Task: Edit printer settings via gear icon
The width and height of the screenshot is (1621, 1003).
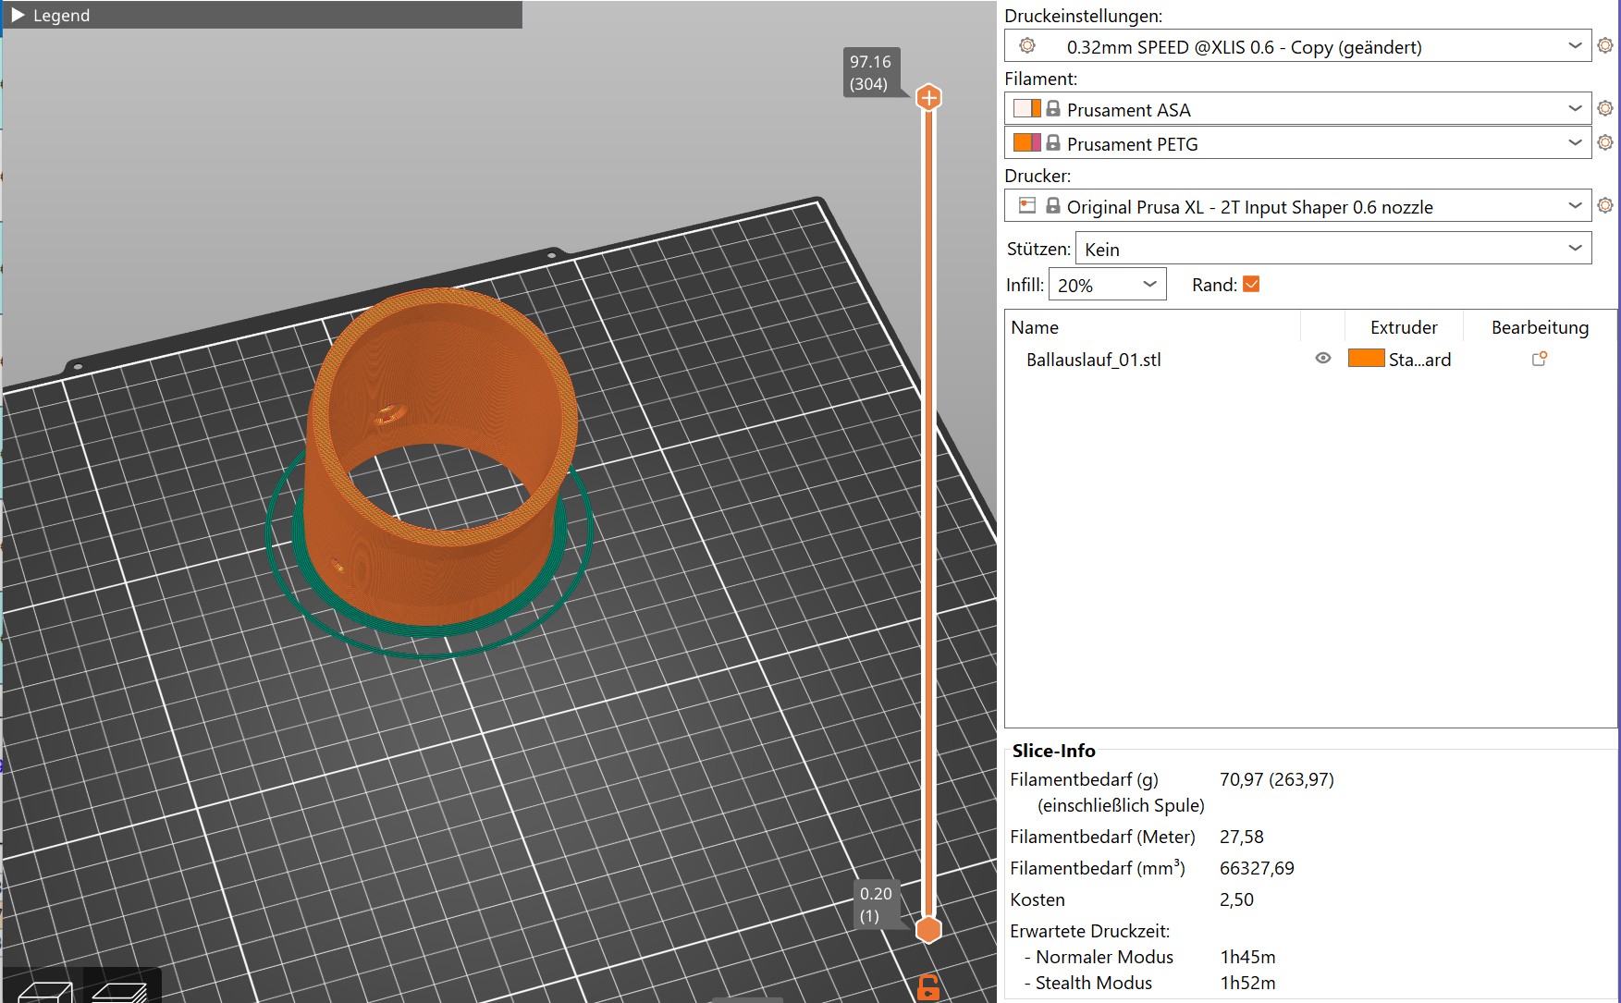Action: point(1605,205)
